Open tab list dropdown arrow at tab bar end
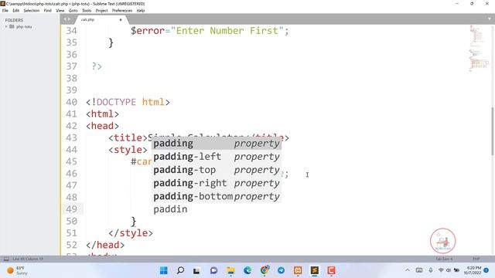This screenshot has width=495, height=278. [490, 19]
